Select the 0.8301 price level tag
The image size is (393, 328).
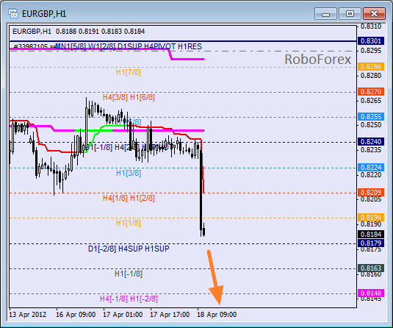click(x=371, y=40)
